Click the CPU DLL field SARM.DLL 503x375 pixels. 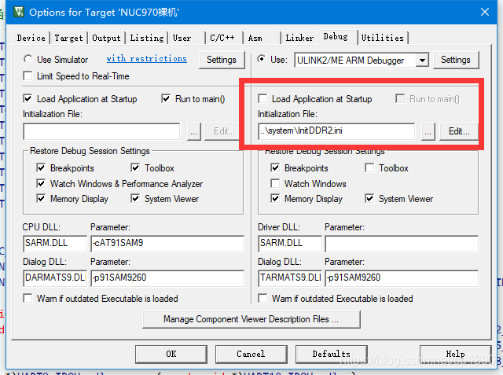[x=55, y=243]
